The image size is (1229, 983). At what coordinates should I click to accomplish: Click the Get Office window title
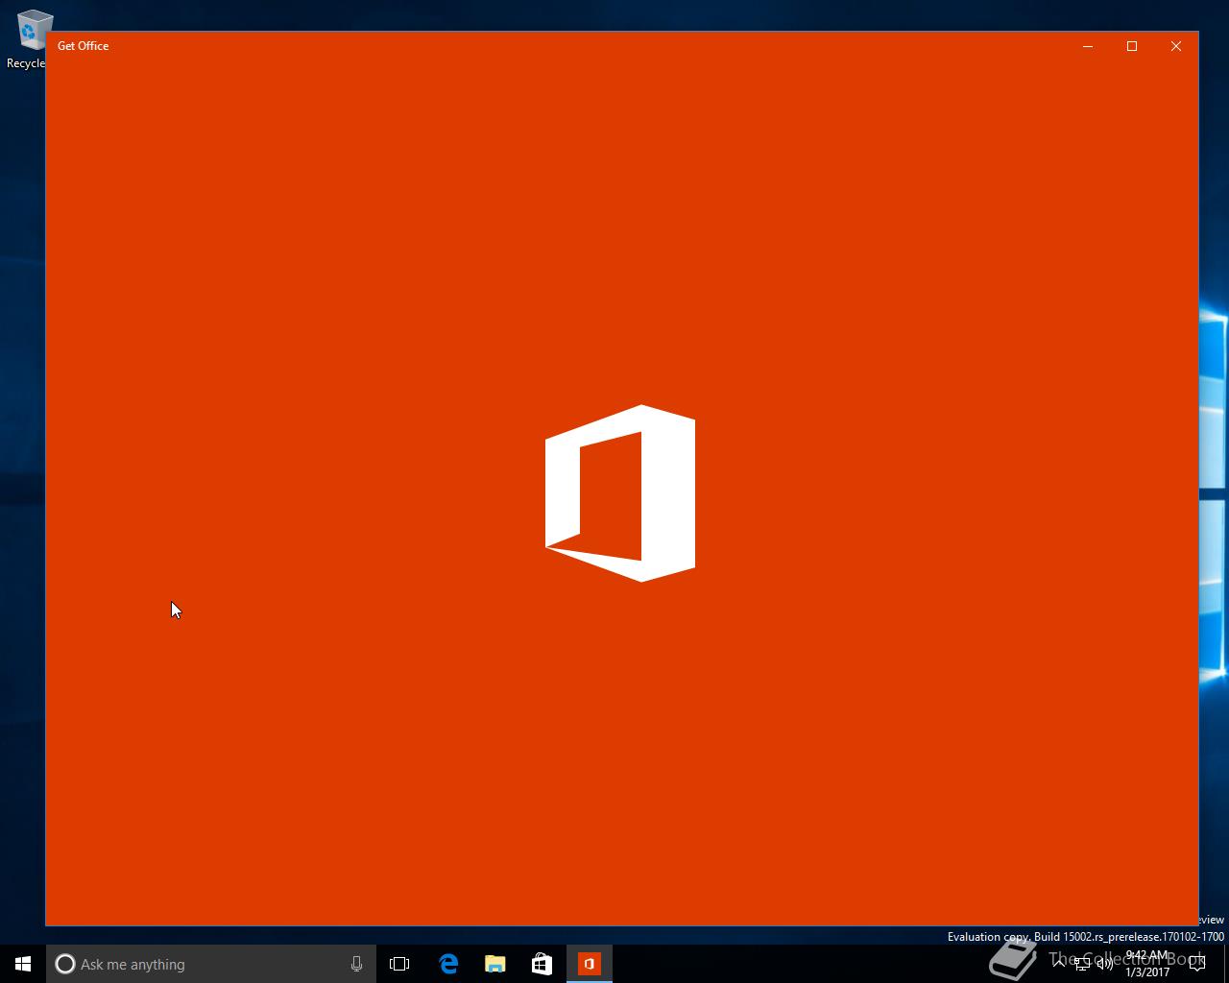[84, 46]
